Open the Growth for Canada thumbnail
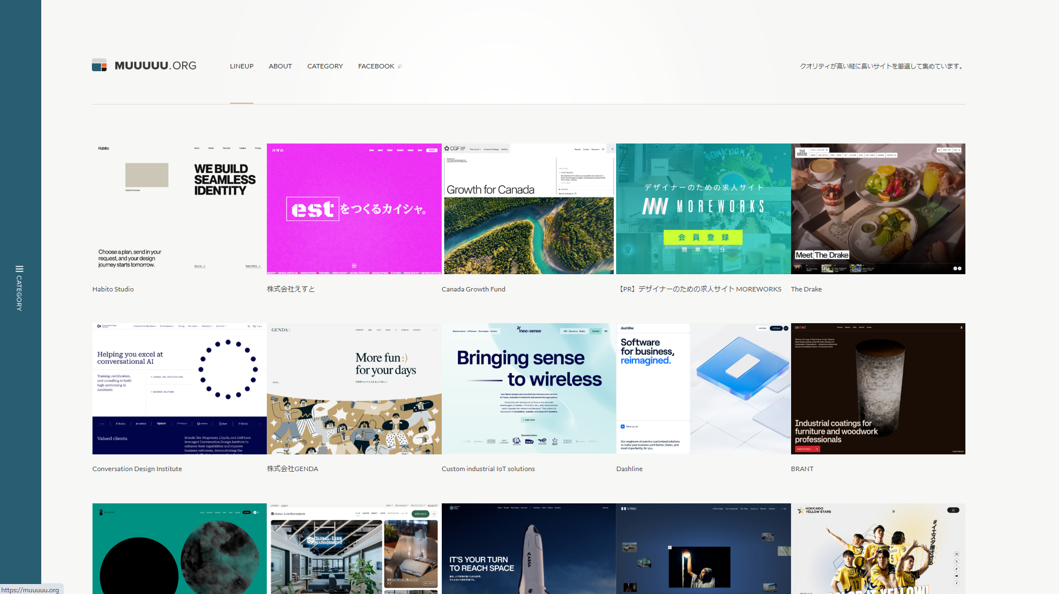Viewport: 1059px width, 594px height. (529, 209)
